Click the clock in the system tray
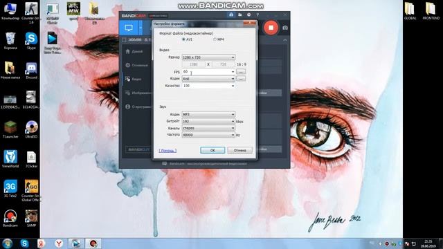Image resolution: width=443 pixels, height=249 pixels. [428, 243]
